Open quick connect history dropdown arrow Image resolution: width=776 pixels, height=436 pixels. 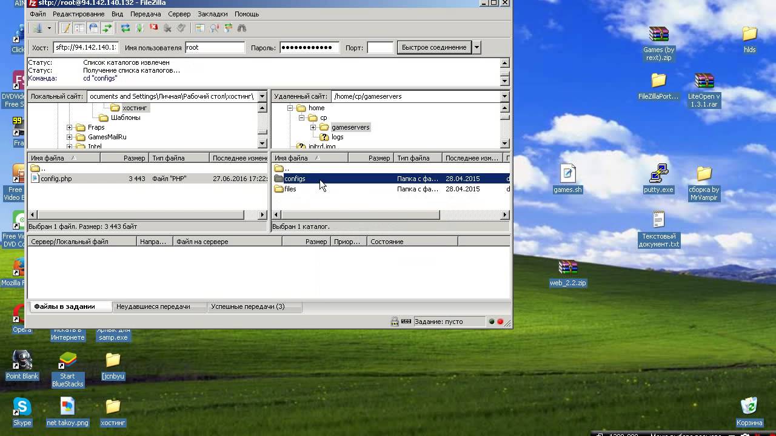click(x=477, y=47)
